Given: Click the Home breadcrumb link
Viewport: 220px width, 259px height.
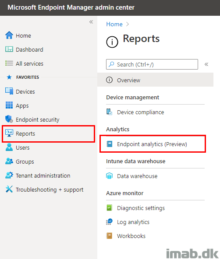Looking at the screenshot, I should pos(114,24).
